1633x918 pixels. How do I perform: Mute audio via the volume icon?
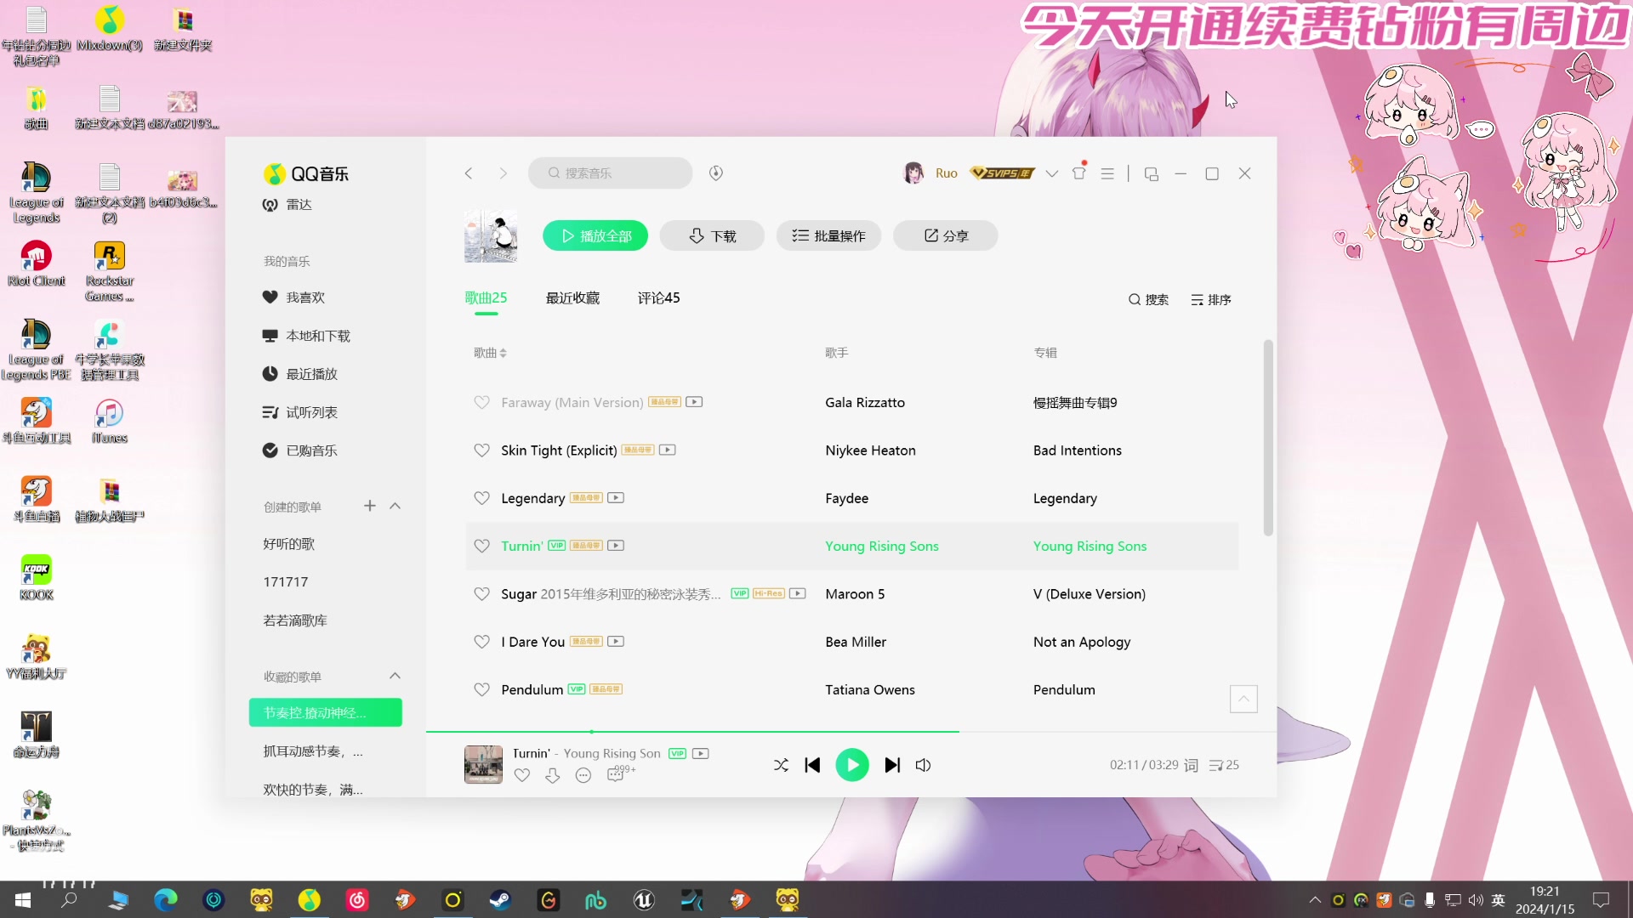[x=924, y=765]
